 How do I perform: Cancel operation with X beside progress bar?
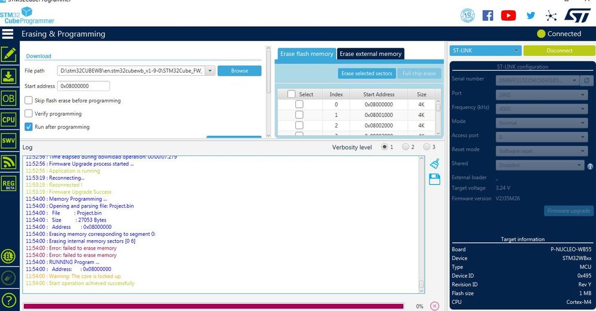pos(434,306)
